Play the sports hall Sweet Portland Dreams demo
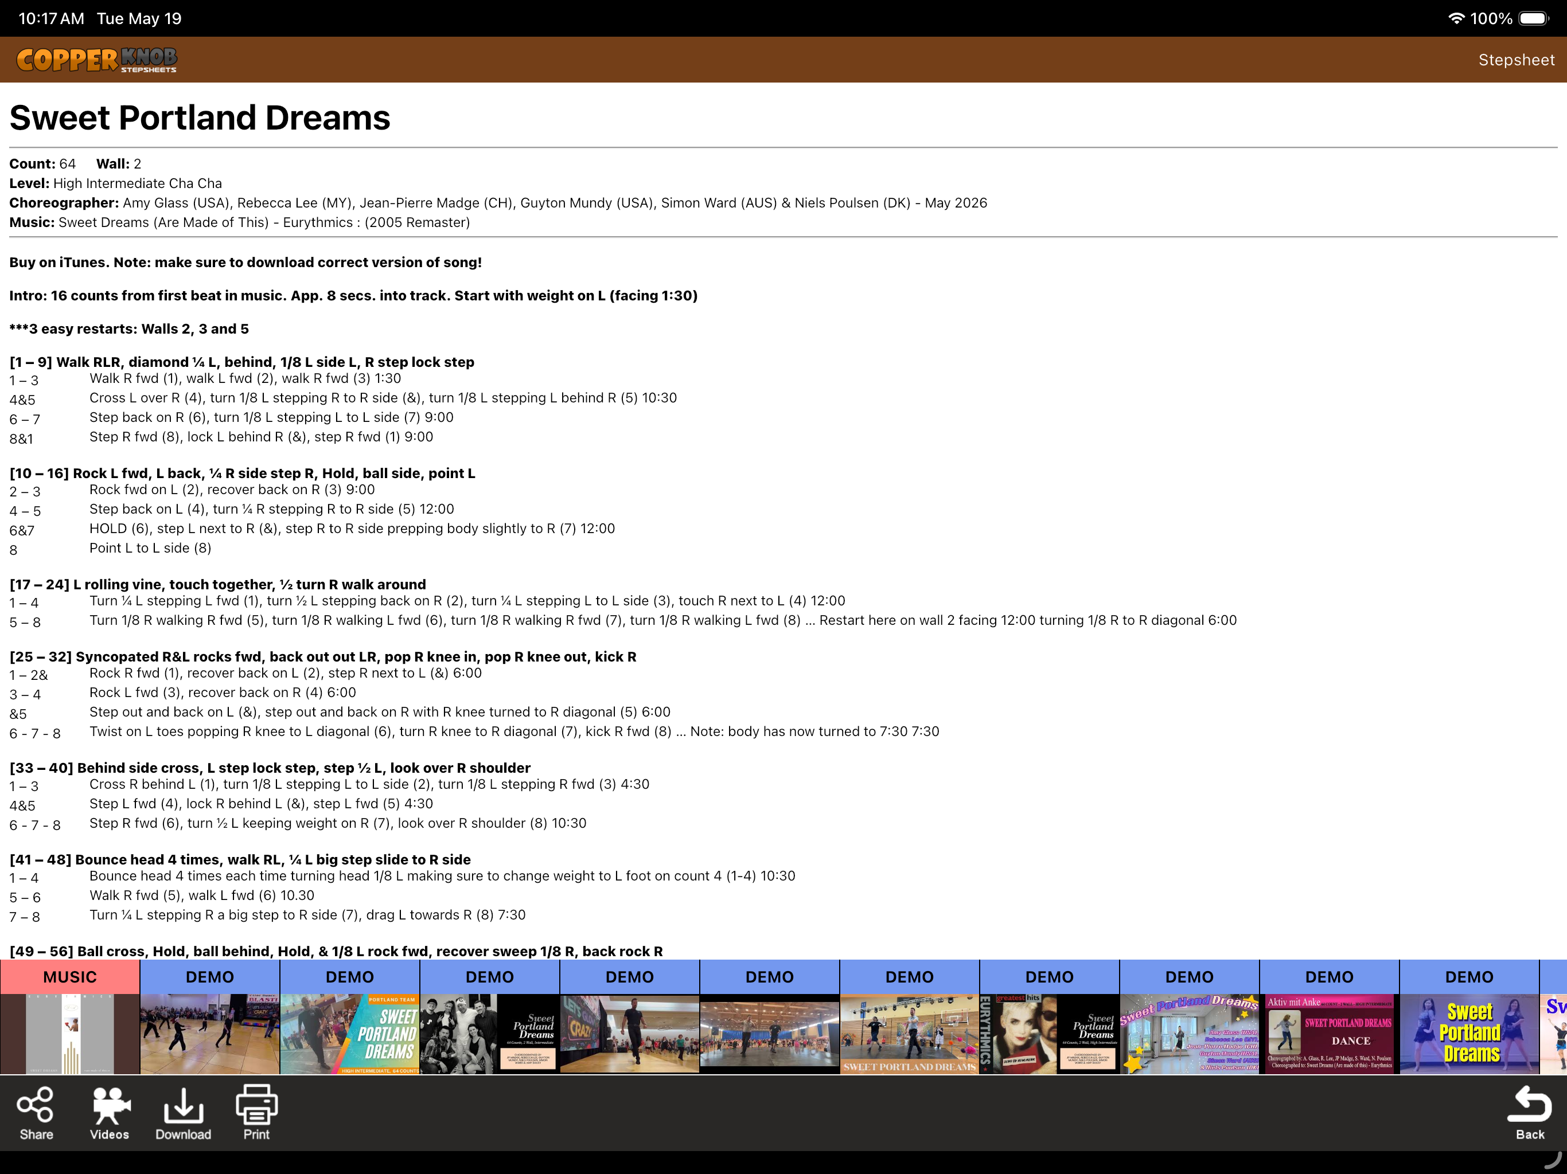The width and height of the screenshot is (1567, 1174). (x=910, y=1035)
